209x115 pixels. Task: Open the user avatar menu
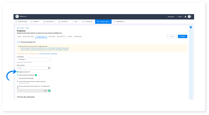pyautogui.click(x=189, y=17)
